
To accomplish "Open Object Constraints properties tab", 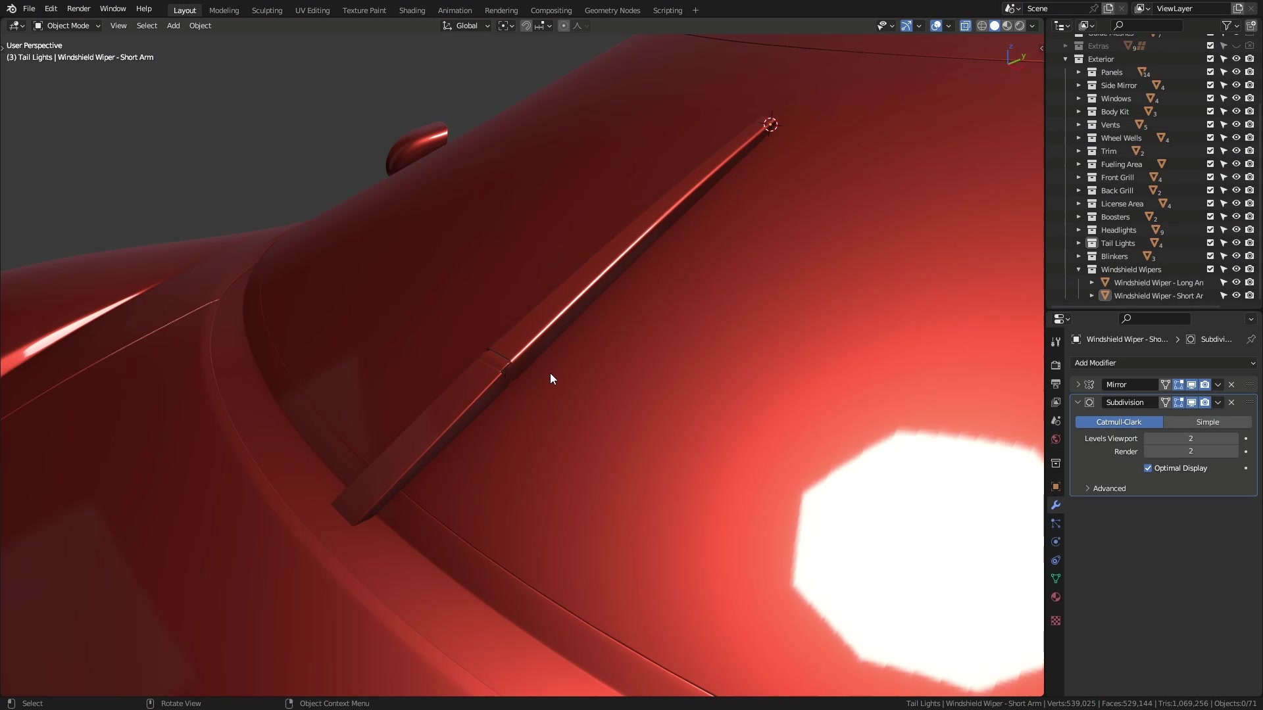I will 1056,560.
